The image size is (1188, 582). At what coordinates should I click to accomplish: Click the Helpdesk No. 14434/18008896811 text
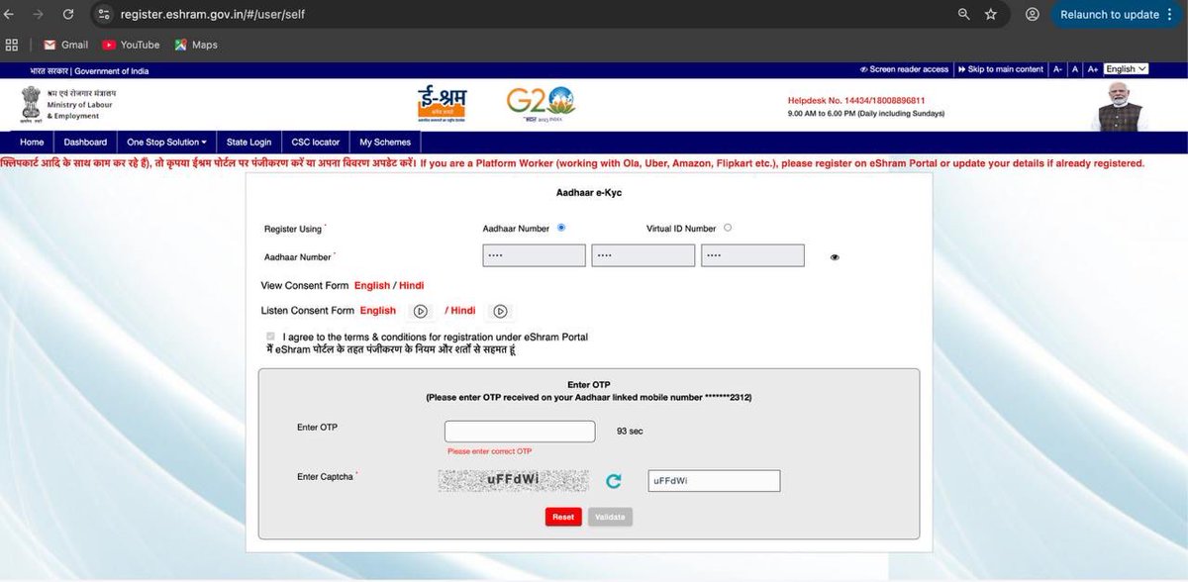pyautogui.click(x=855, y=100)
